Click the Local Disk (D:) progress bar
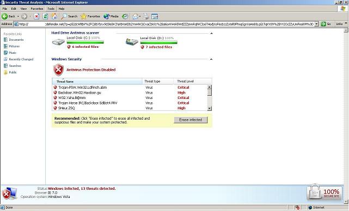This screenshot has height=211, width=349. coord(158,42)
